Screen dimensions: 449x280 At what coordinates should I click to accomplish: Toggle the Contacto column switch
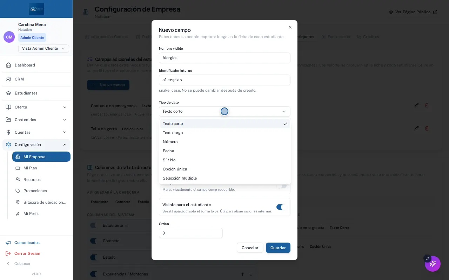94,241
